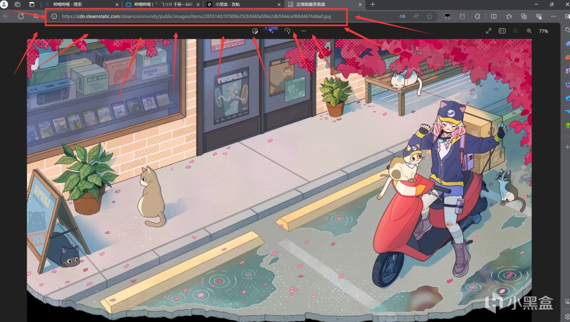
Task: Zoom out of the image
Action: pyautogui.click(x=516, y=31)
